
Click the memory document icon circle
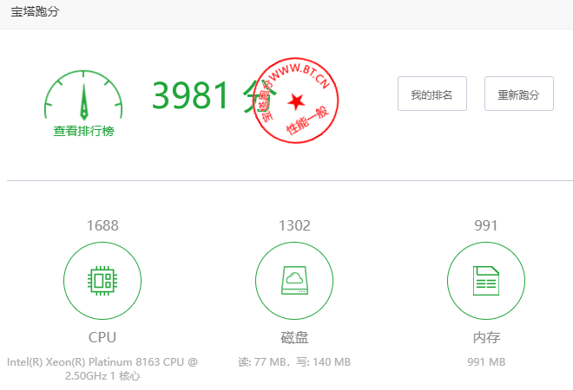(x=486, y=281)
